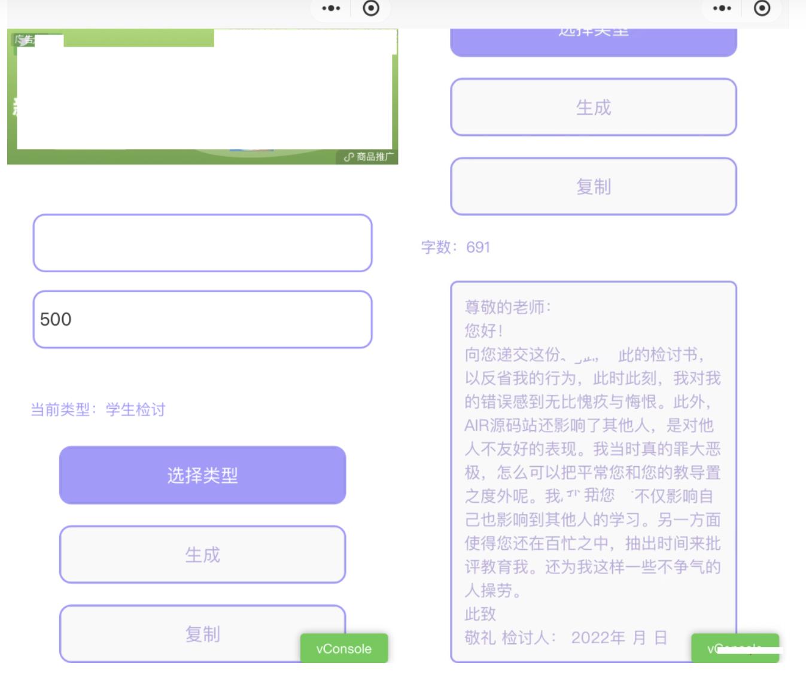Open vConsole on the right page
This screenshot has width=806, height=675.
(735, 648)
